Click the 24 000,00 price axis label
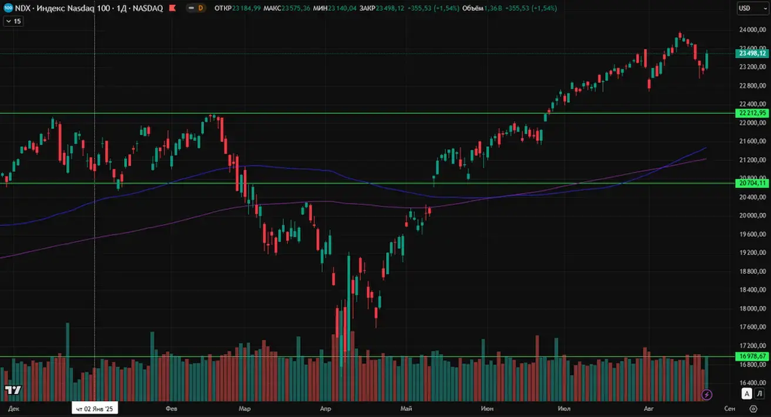 pos(752,30)
